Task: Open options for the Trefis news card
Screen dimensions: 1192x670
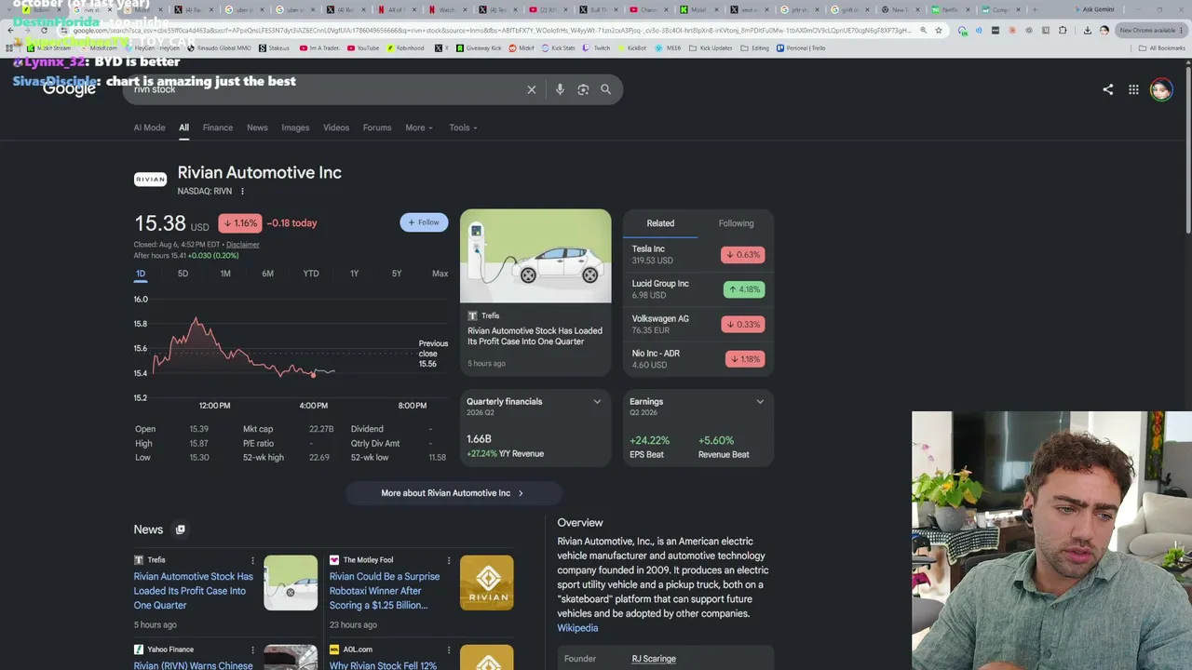Action: [x=252, y=560]
